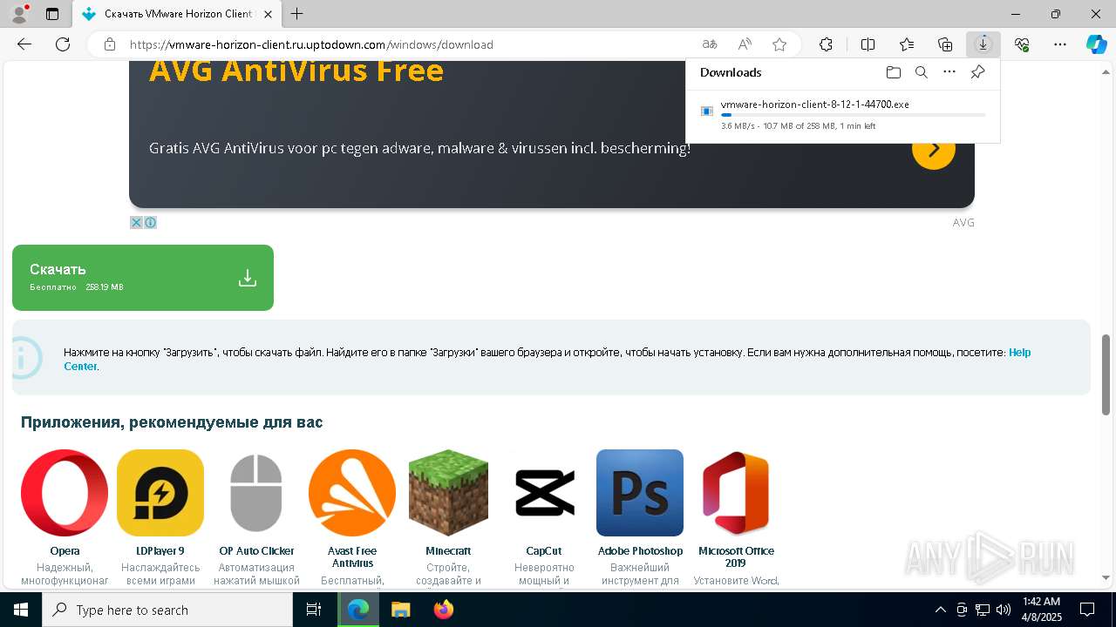Click the taskbar search box
The width and height of the screenshot is (1116, 627).
(167, 610)
